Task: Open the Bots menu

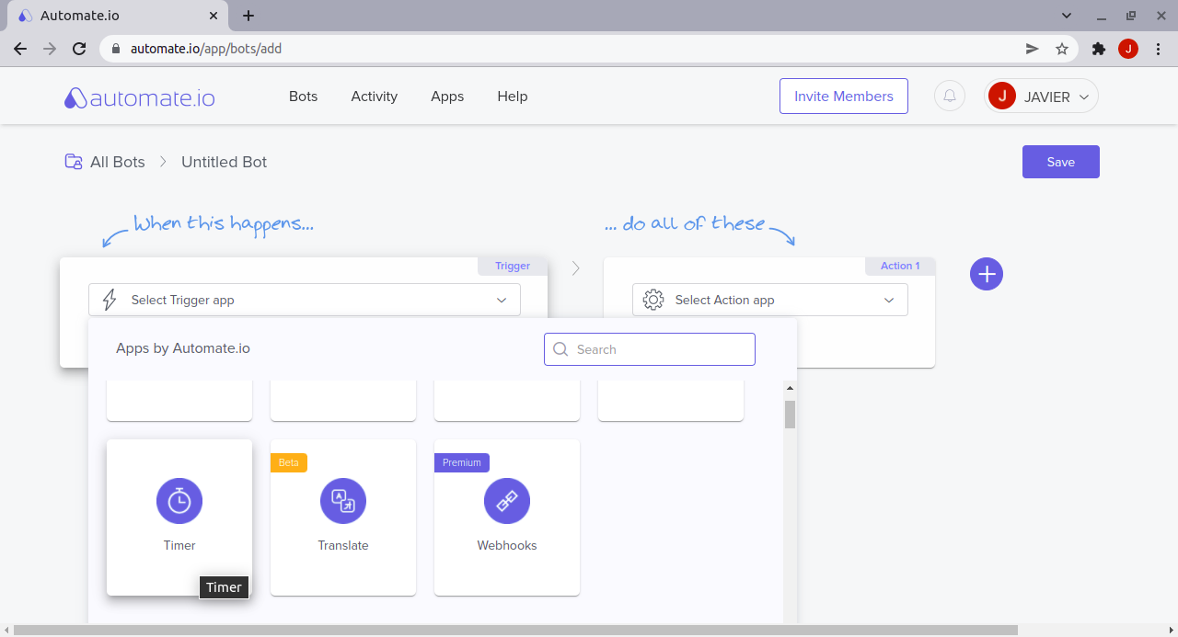Action: click(303, 97)
